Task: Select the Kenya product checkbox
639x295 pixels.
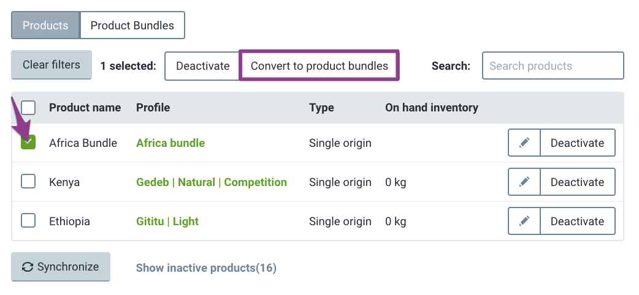Action: (28, 182)
